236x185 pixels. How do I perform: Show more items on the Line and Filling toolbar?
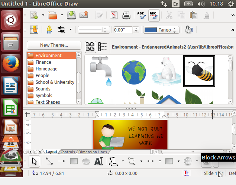tap(233, 30)
